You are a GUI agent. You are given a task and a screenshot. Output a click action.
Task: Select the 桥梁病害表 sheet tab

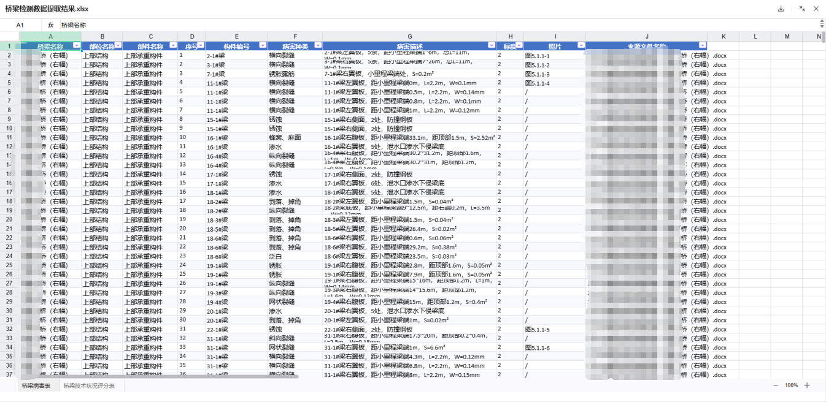[x=36, y=385]
